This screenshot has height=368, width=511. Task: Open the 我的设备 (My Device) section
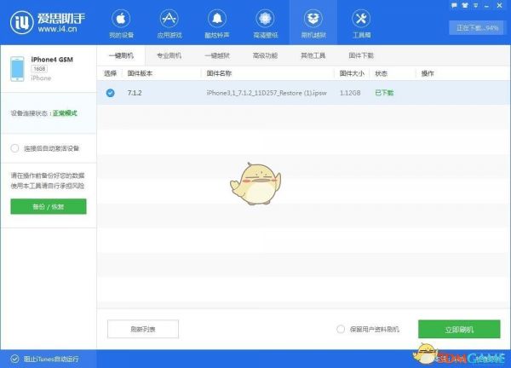121,24
